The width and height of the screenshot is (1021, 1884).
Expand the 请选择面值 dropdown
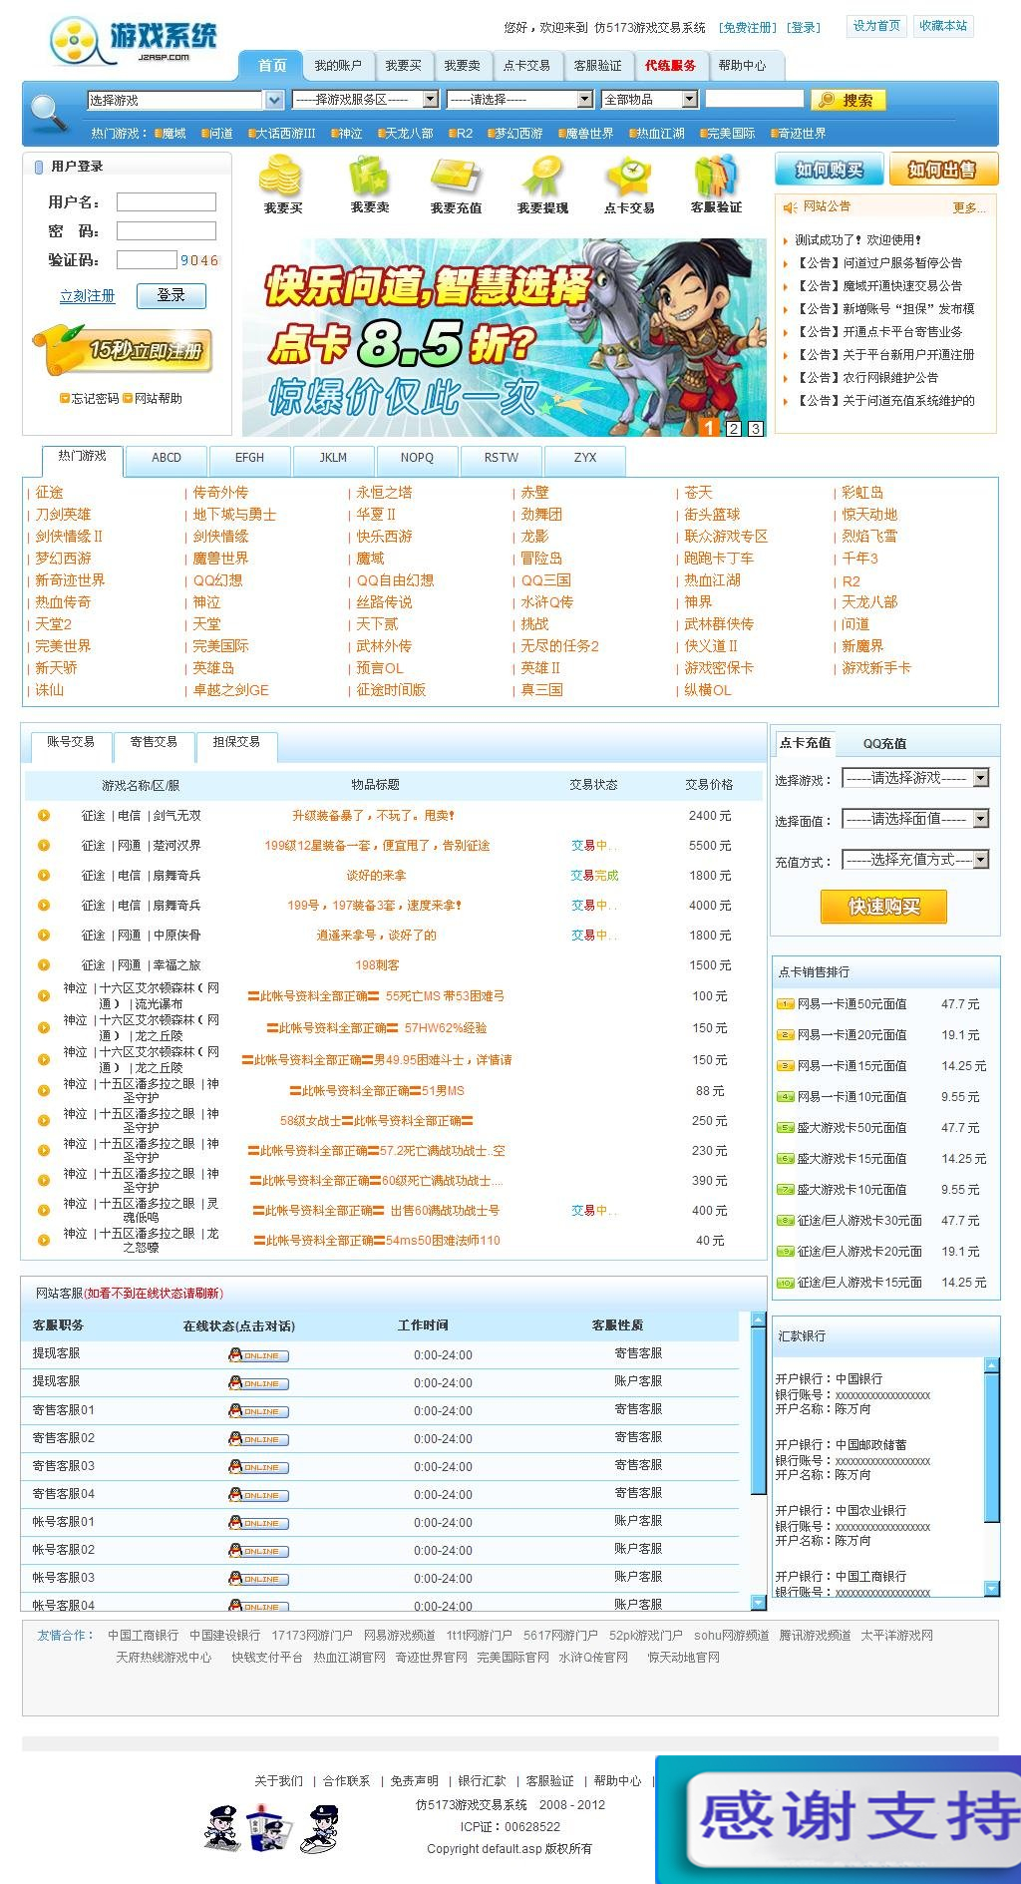click(981, 819)
